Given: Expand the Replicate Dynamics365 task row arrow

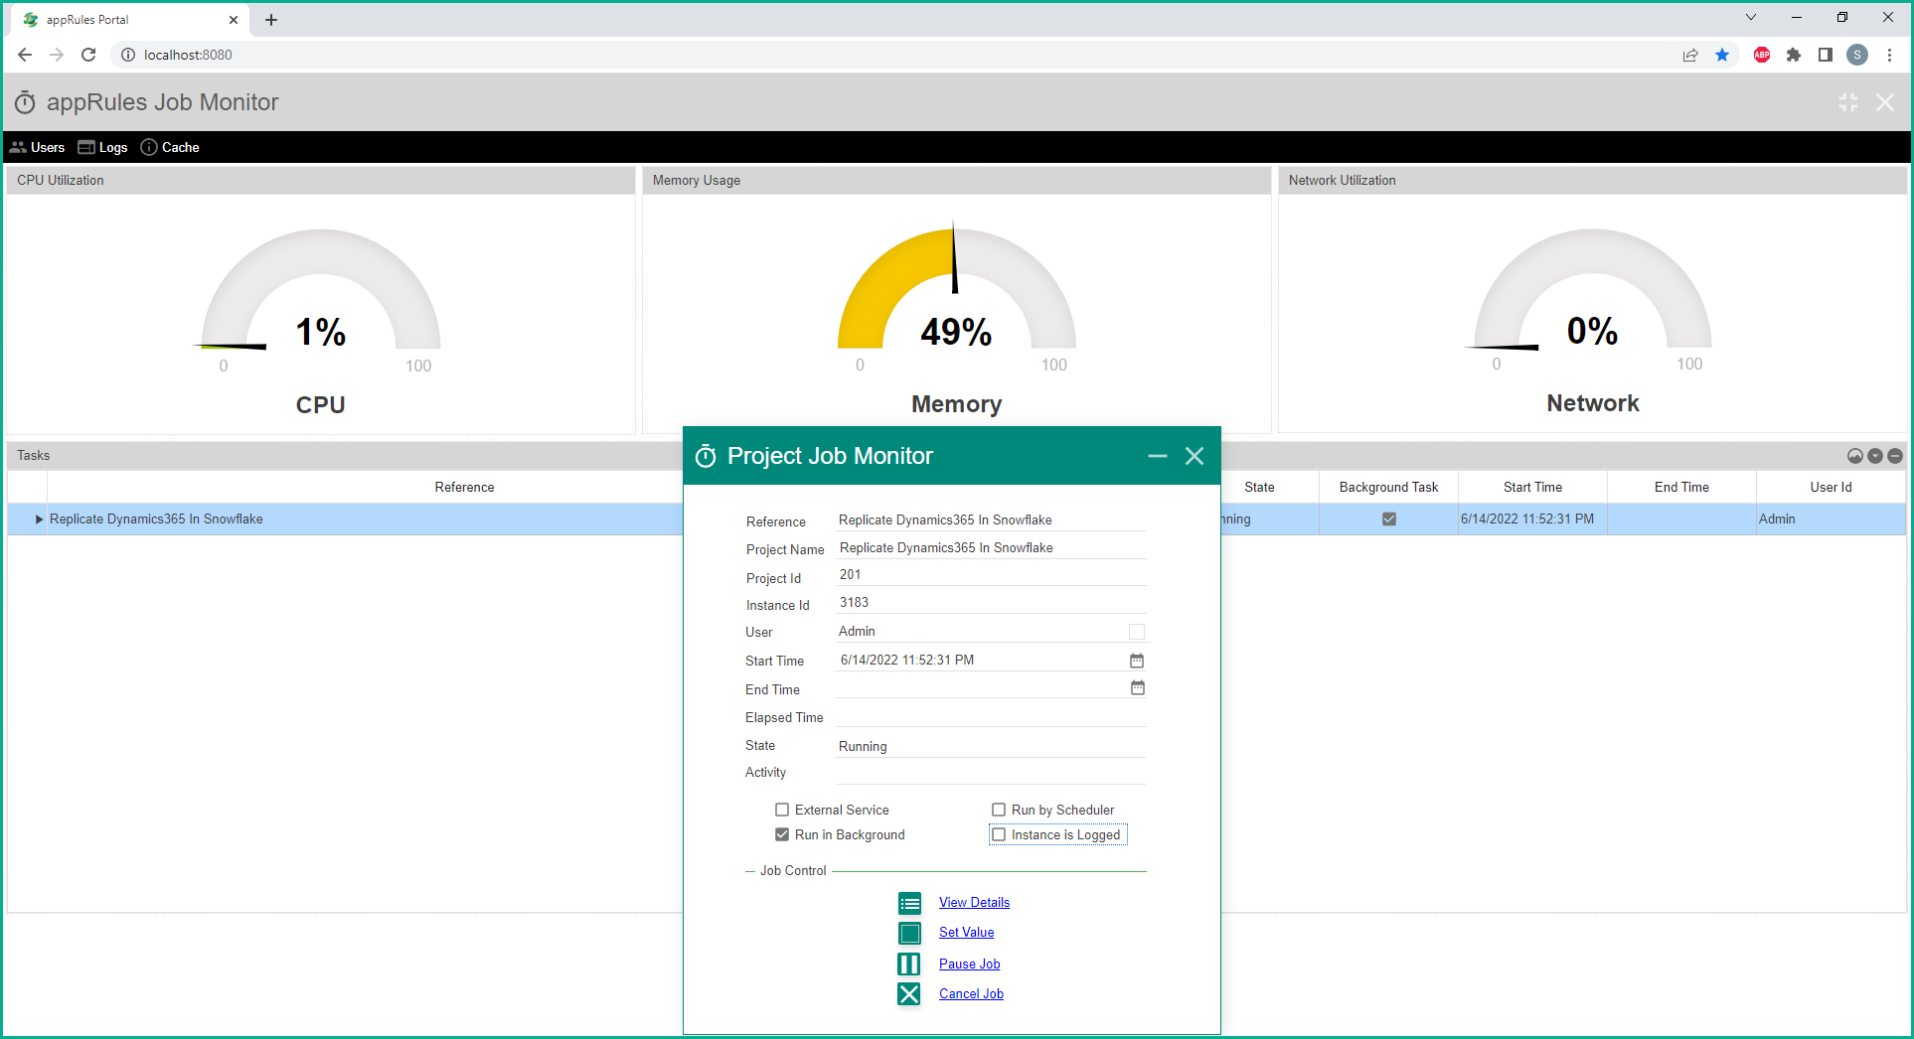Looking at the screenshot, I should pyautogui.click(x=39, y=519).
